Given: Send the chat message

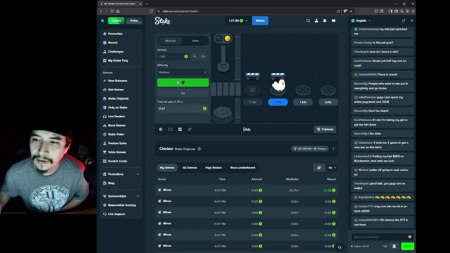Looking at the screenshot, I should pos(407,246).
